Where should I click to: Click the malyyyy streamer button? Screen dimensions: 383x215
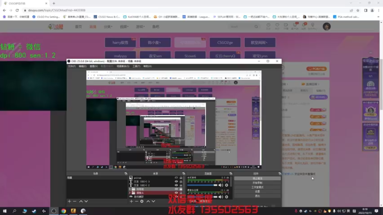pos(120,55)
